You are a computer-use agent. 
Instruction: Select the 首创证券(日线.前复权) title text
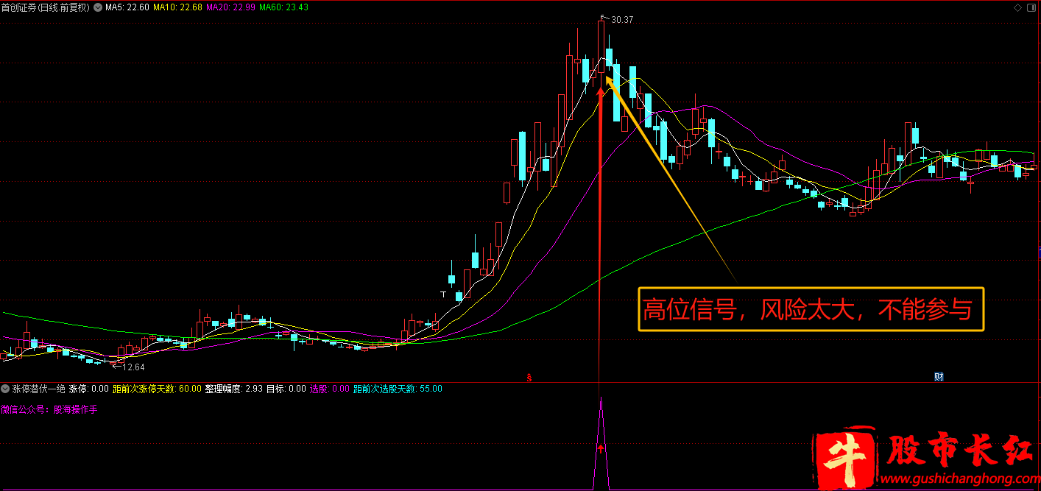click(46, 7)
